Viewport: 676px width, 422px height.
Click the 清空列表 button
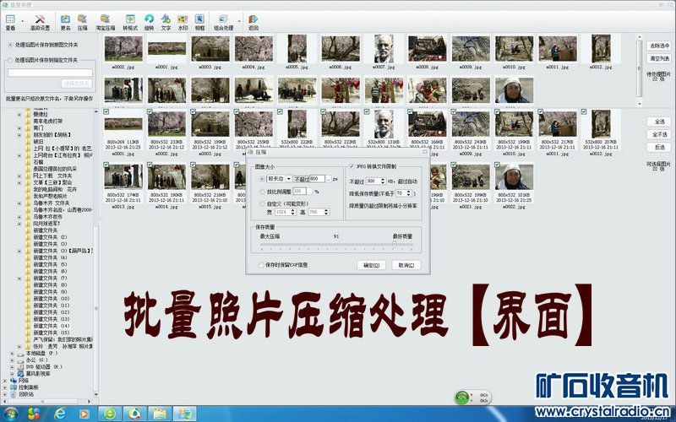pyautogui.click(x=660, y=58)
